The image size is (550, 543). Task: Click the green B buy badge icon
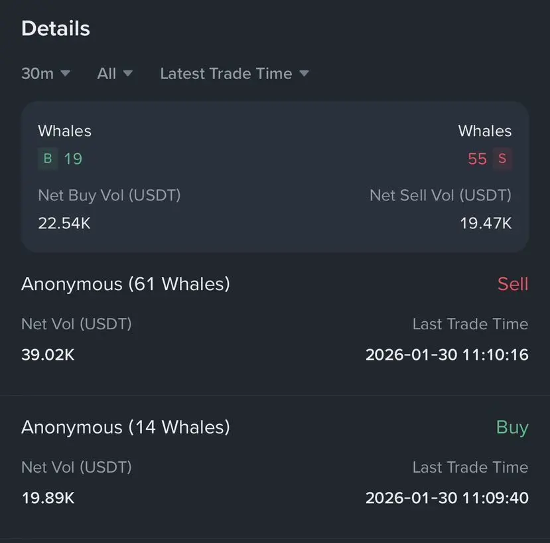click(x=48, y=159)
